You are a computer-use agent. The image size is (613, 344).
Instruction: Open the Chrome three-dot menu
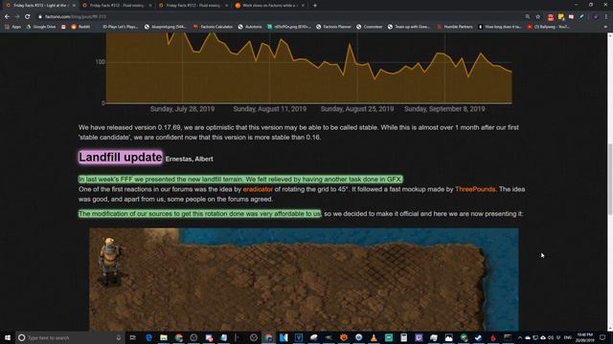point(606,17)
